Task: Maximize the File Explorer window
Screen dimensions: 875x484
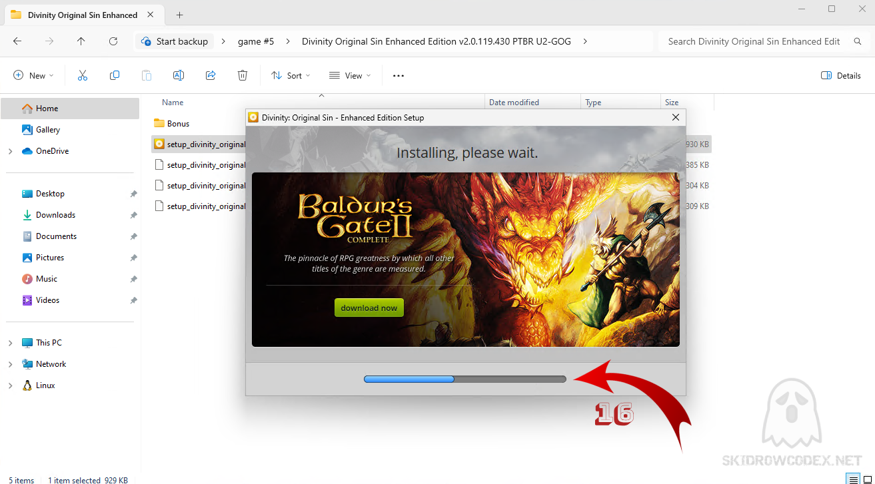Action: point(832,9)
